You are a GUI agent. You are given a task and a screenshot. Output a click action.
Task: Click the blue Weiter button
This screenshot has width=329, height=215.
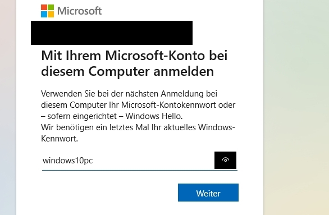pyautogui.click(x=208, y=193)
